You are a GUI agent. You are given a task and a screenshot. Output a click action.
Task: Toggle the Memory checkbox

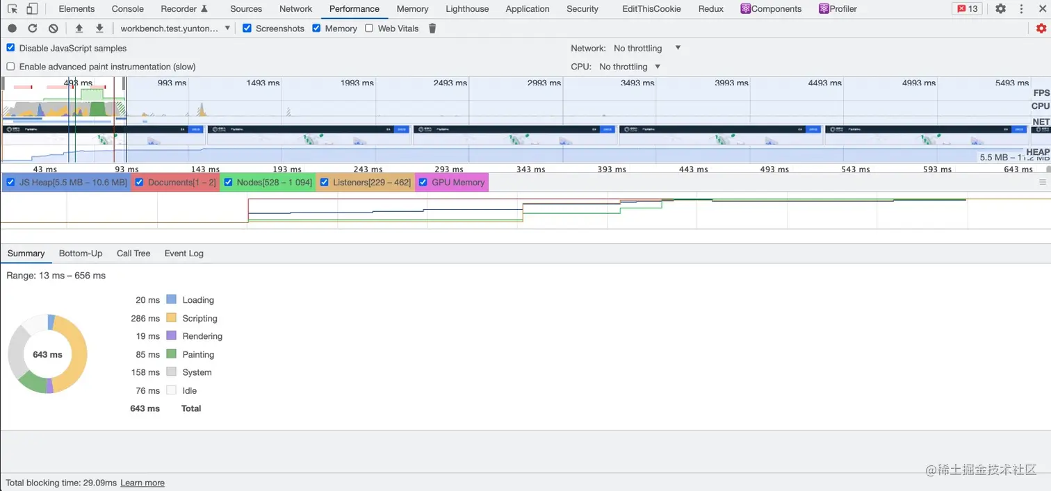coord(316,28)
